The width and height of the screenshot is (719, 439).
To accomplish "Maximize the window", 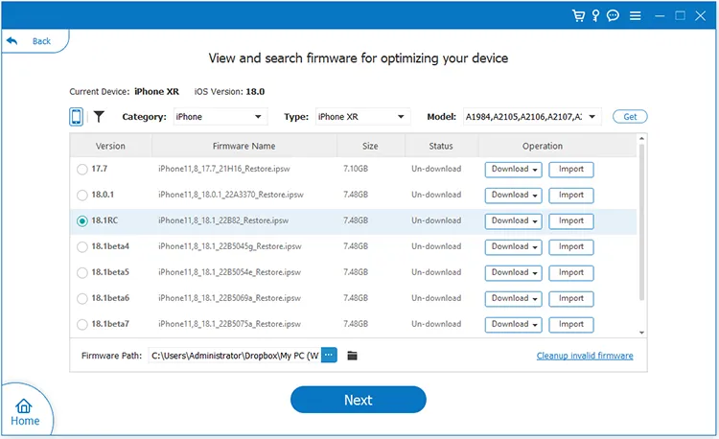I will click(x=680, y=16).
